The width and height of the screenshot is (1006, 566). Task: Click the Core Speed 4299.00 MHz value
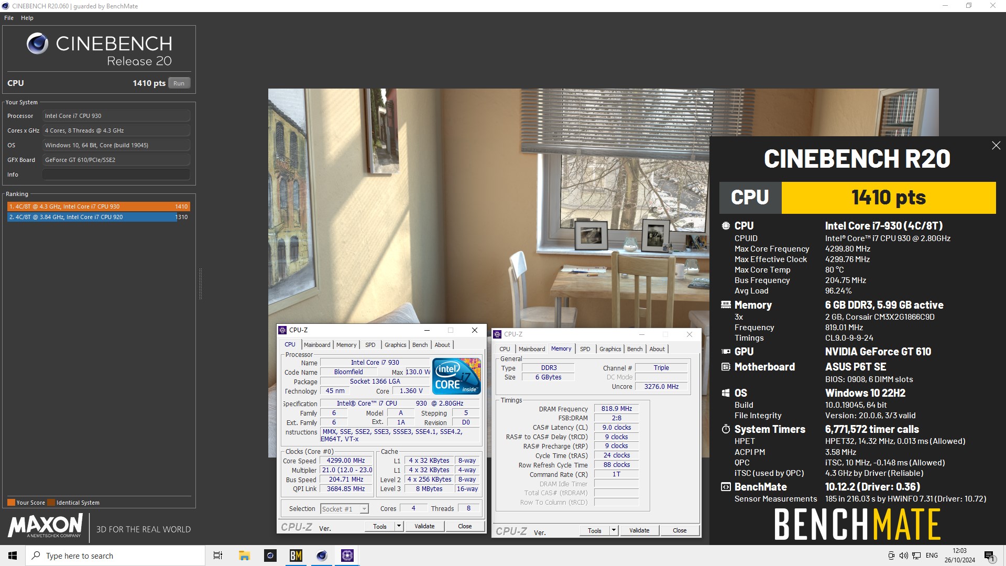coord(346,461)
